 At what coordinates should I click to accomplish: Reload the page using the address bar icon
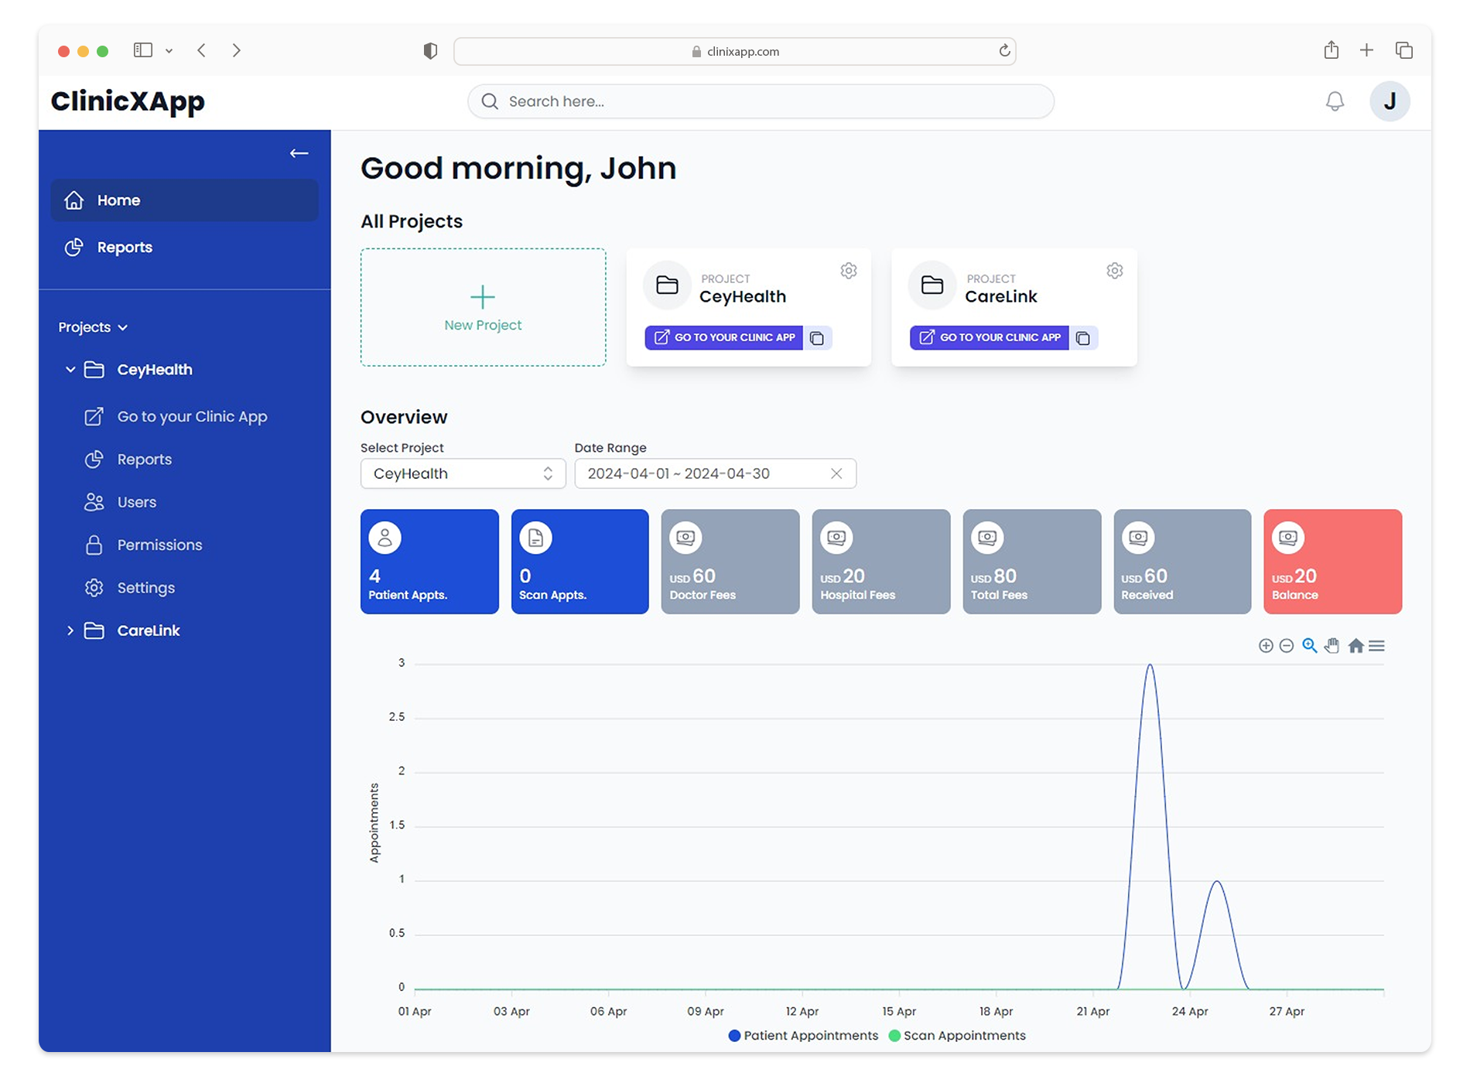[x=1003, y=51]
